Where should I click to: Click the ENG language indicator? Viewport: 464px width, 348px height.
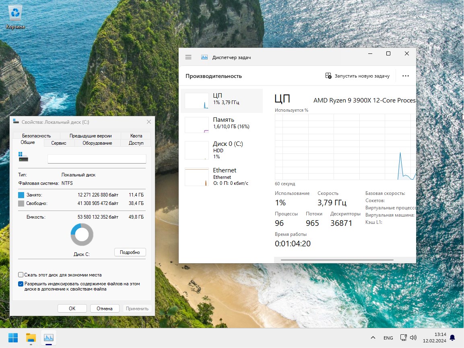coord(388,338)
